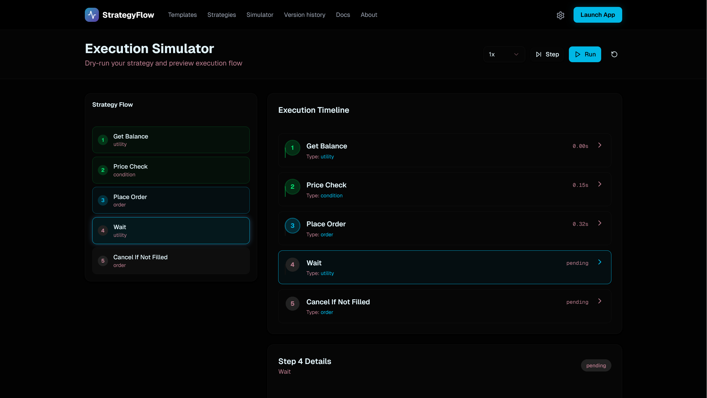Image resolution: width=707 pixels, height=398 pixels.
Task: Click the StrategyFlow pulse logo icon
Action: (x=92, y=15)
